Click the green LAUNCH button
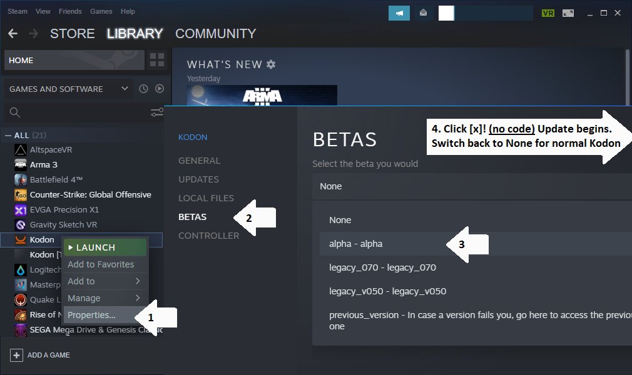The height and width of the screenshot is (375, 632). pos(105,247)
